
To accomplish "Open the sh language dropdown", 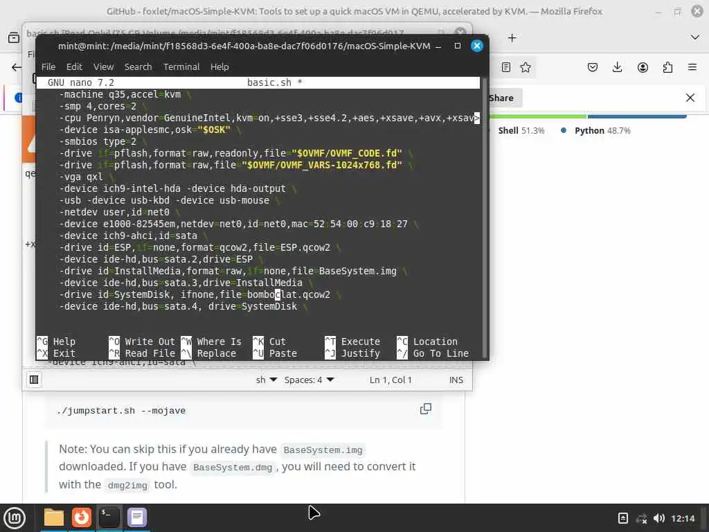I will [267, 380].
